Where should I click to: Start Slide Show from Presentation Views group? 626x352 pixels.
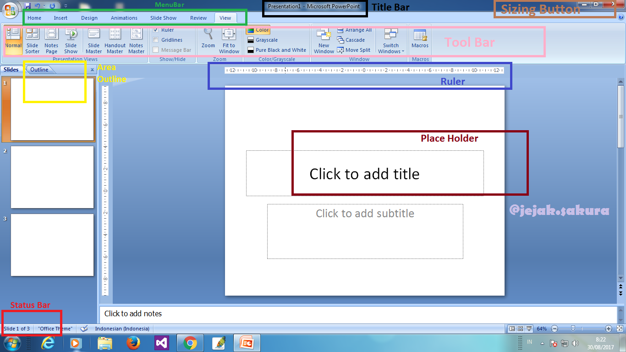click(71, 40)
